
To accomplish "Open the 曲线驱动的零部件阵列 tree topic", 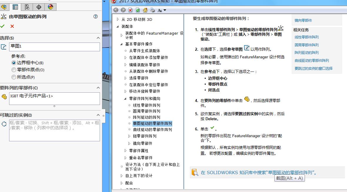I will (x=153, y=130).
